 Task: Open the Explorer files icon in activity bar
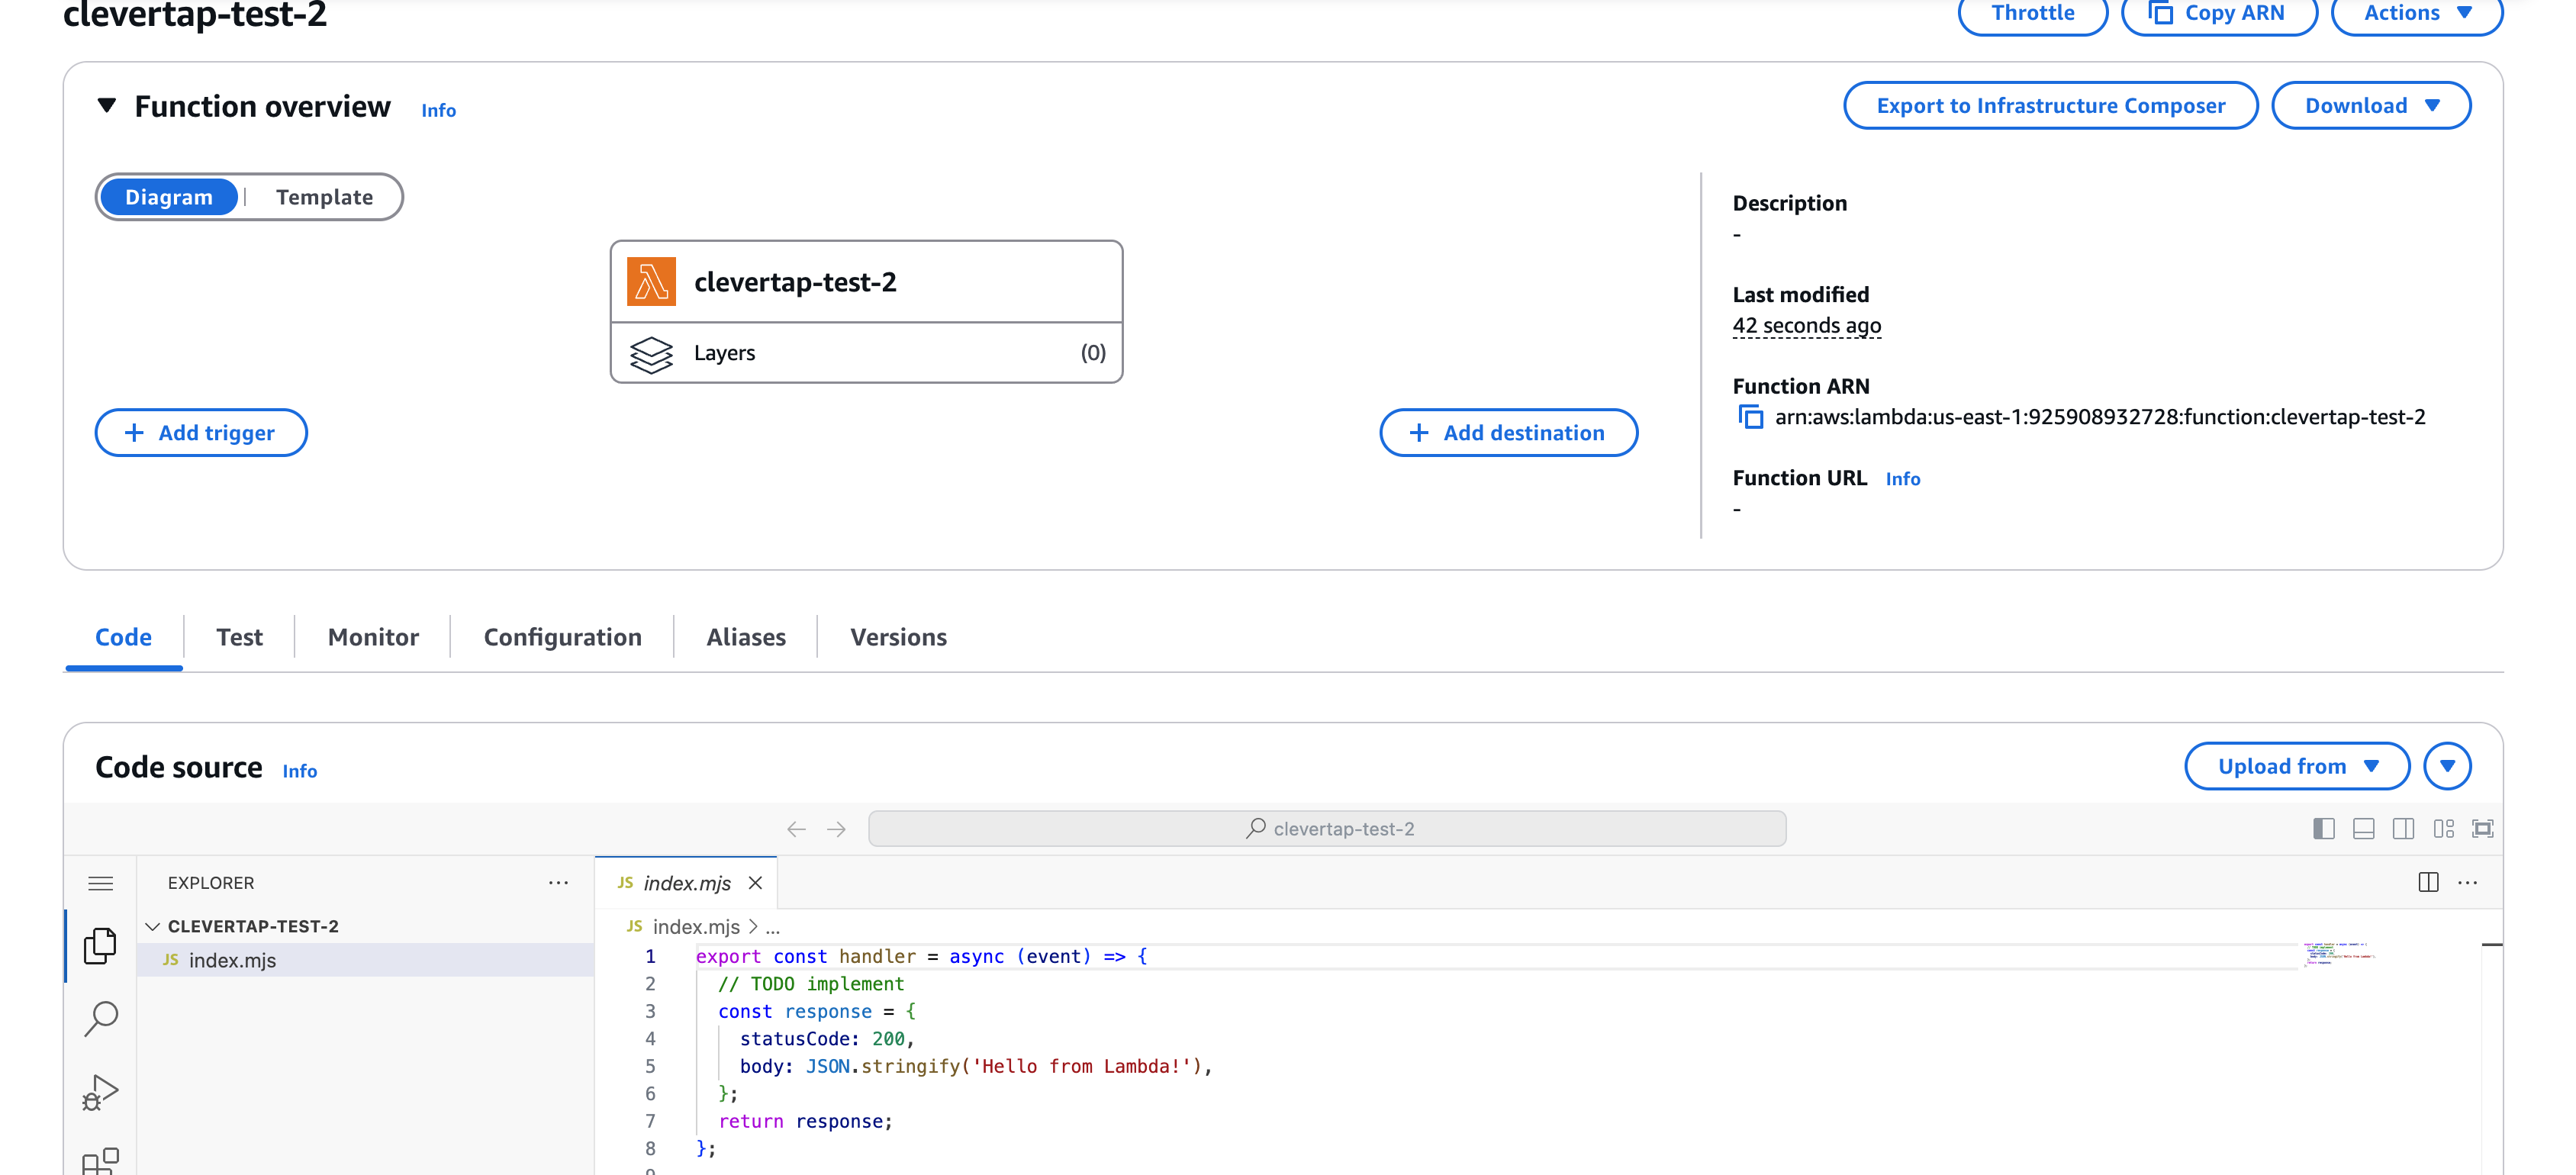(x=100, y=945)
